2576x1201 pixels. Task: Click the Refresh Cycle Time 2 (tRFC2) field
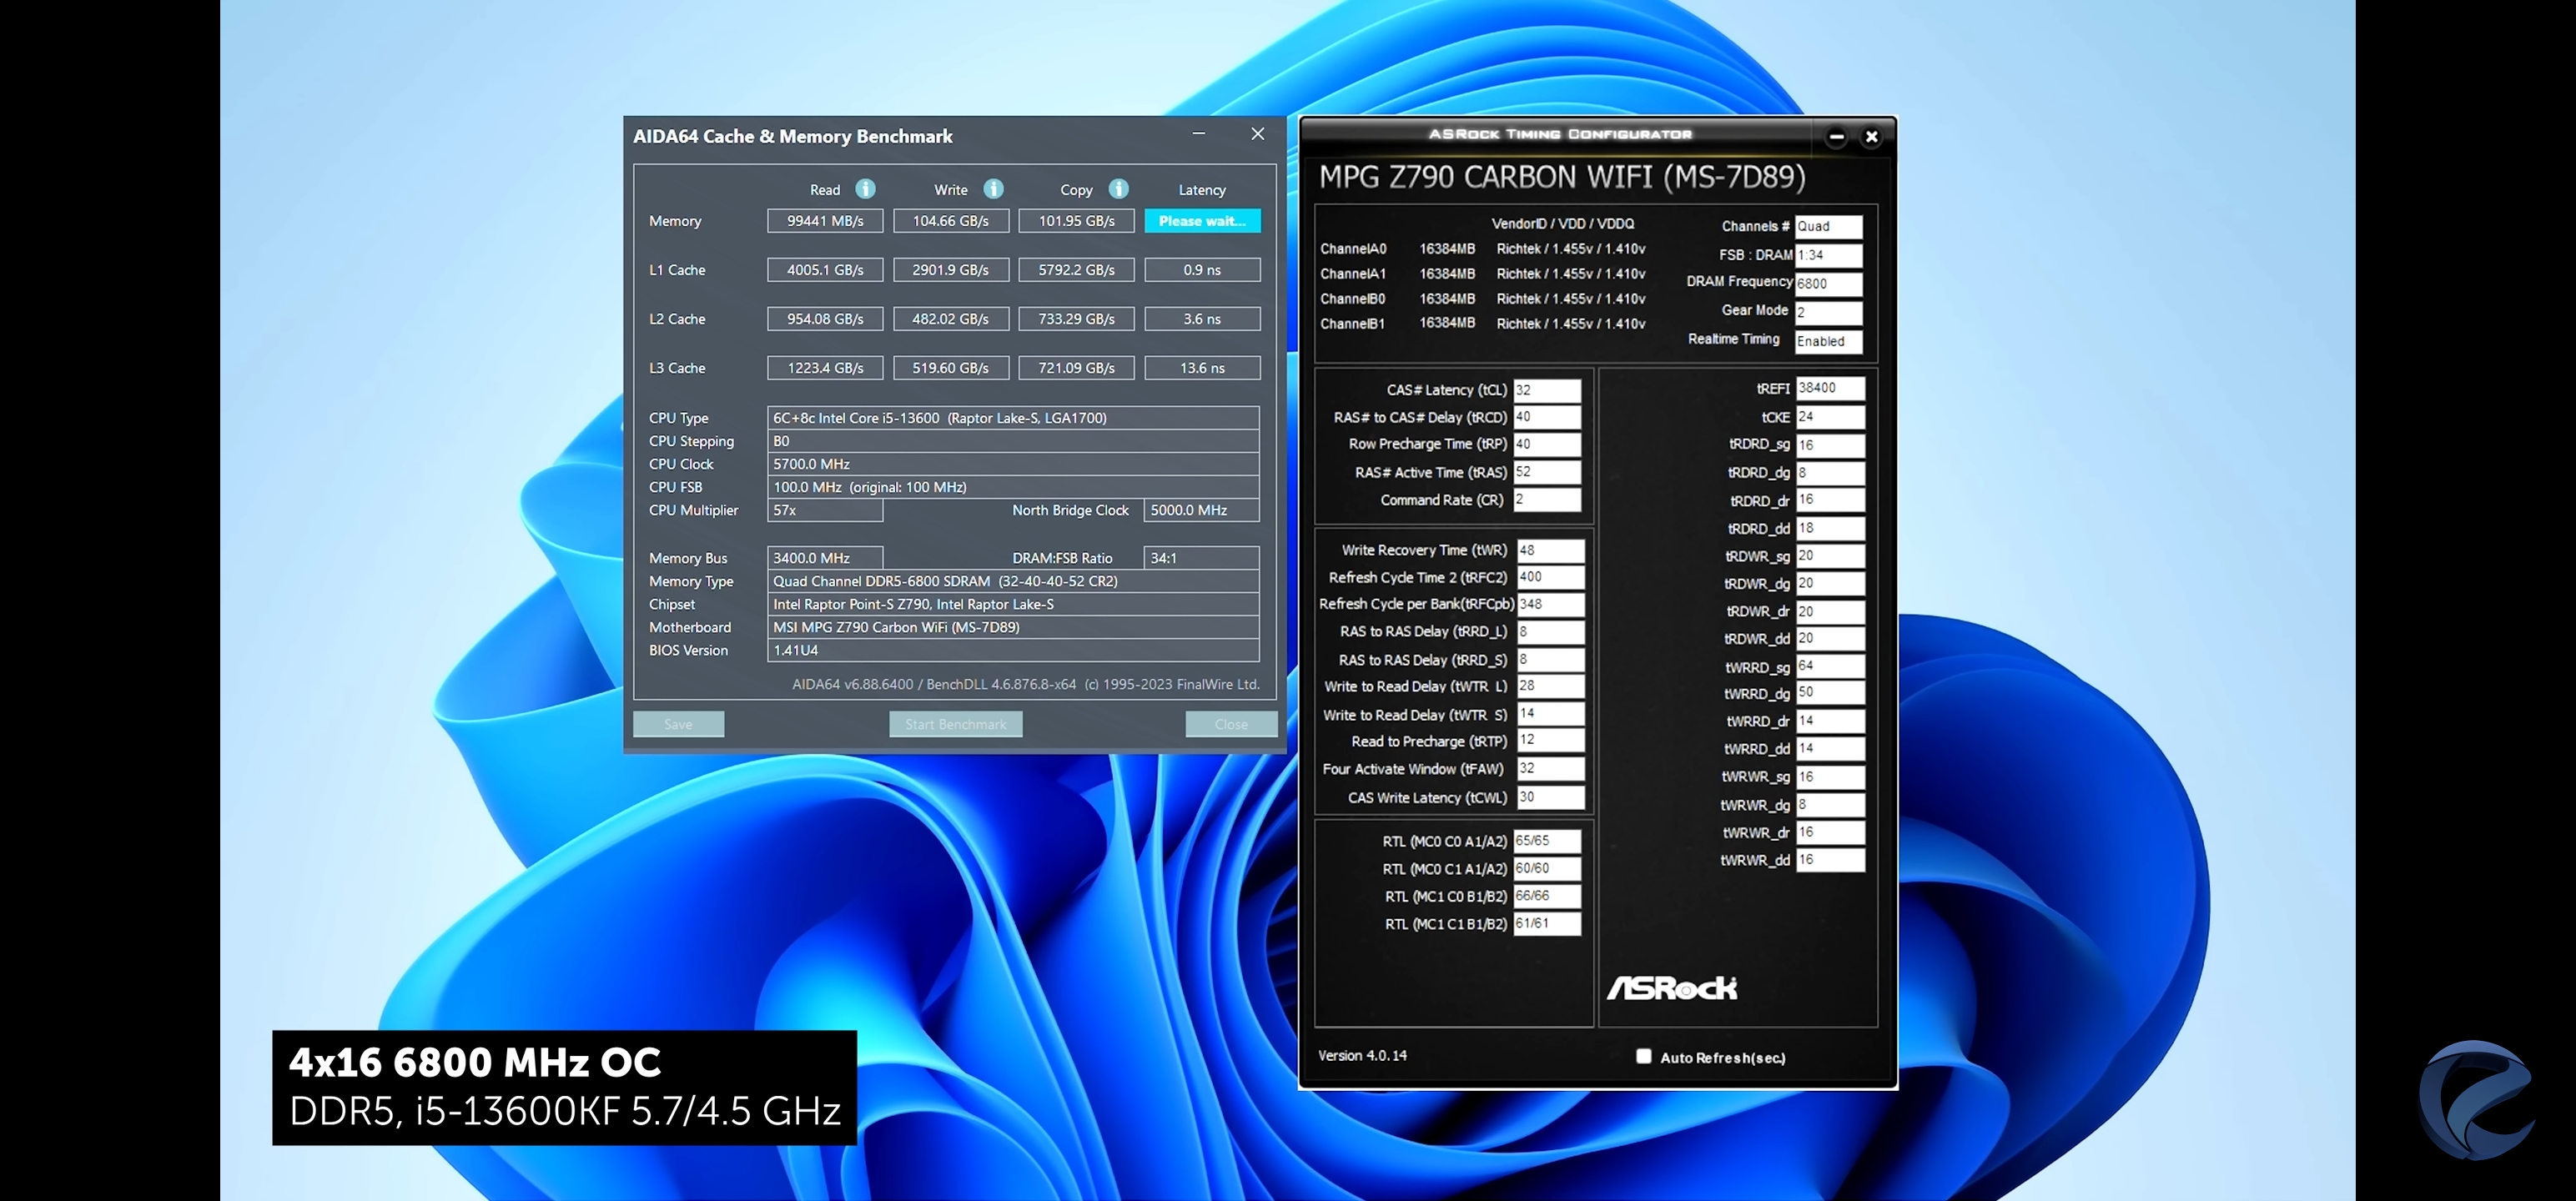click(1549, 577)
